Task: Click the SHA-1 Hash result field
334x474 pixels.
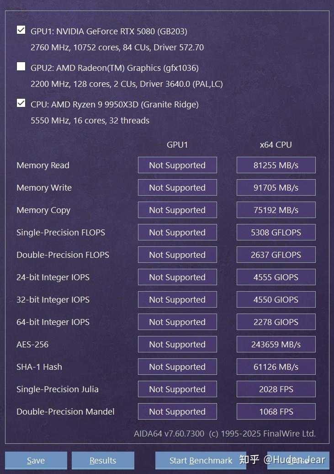Action: pyautogui.click(x=276, y=367)
